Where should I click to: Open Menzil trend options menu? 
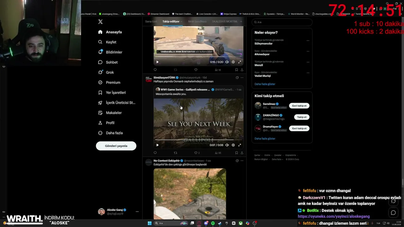pos(308,62)
